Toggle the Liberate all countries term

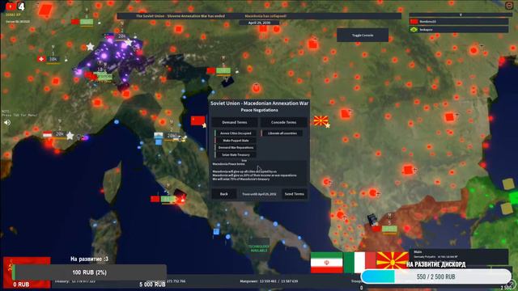(x=282, y=133)
